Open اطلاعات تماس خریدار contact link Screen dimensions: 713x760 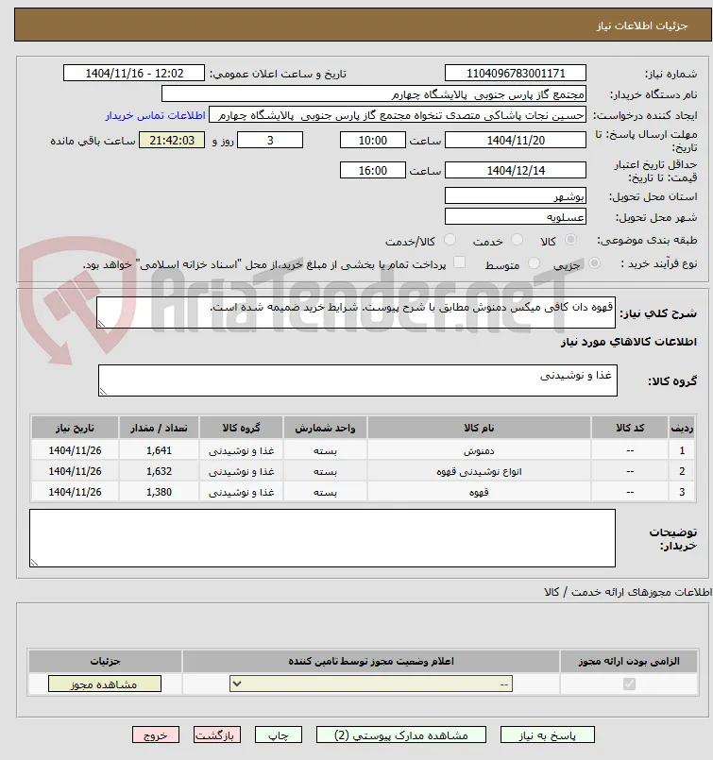click(x=156, y=115)
